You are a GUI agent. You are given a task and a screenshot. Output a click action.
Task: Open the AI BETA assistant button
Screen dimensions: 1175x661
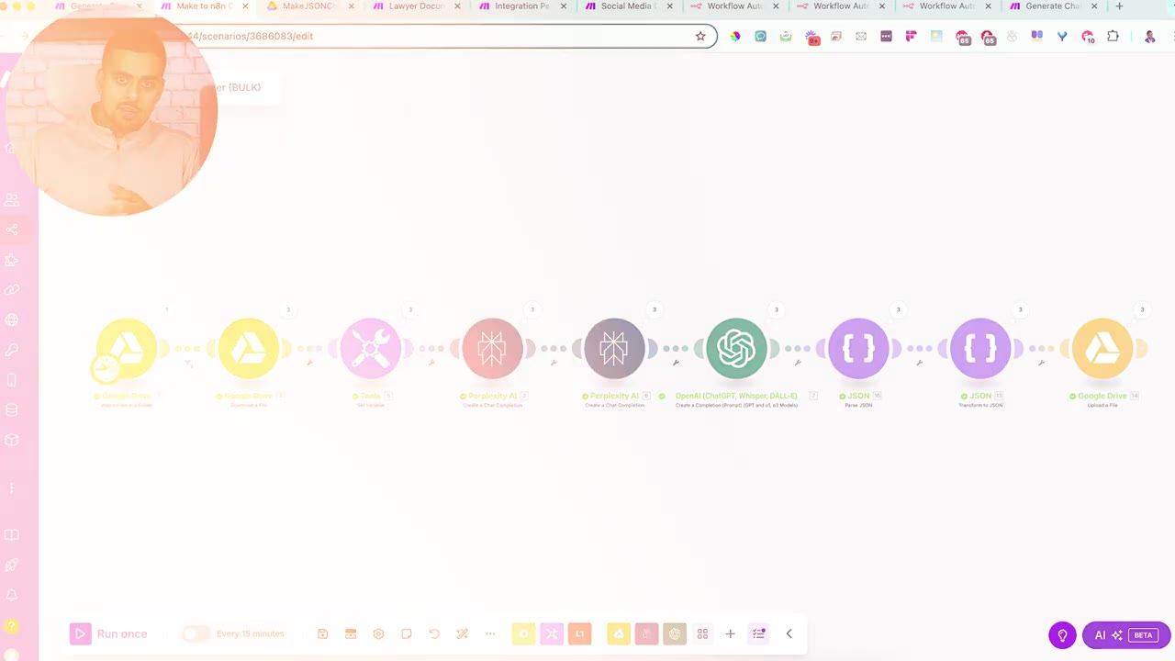coord(1126,634)
